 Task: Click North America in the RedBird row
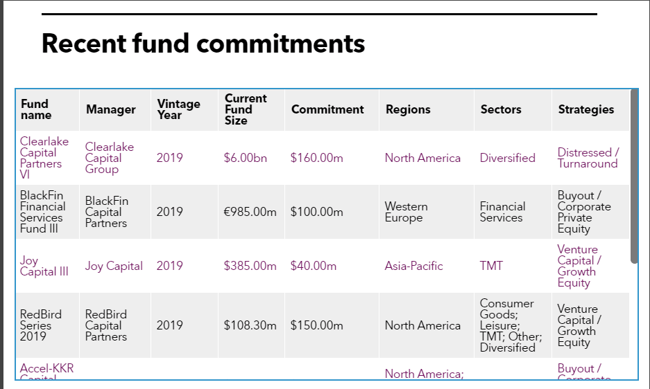[422, 325]
